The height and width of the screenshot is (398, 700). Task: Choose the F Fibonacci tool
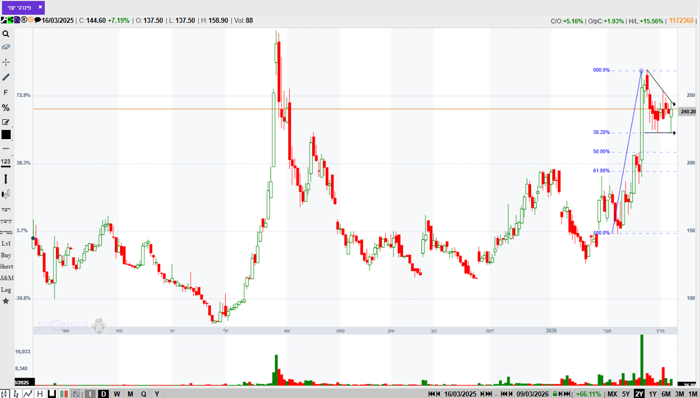tap(6, 92)
